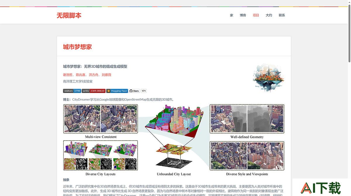Click the Diverse Style and Viewpoints panel
Screen dimensions: 351x196
(247, 156)
